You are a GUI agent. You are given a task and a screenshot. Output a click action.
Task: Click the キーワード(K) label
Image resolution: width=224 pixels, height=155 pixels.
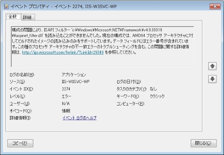pos(128,96)
